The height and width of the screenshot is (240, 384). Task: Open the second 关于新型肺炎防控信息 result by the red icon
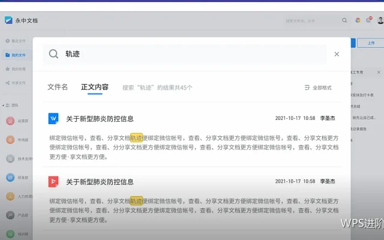pos(100,182)
